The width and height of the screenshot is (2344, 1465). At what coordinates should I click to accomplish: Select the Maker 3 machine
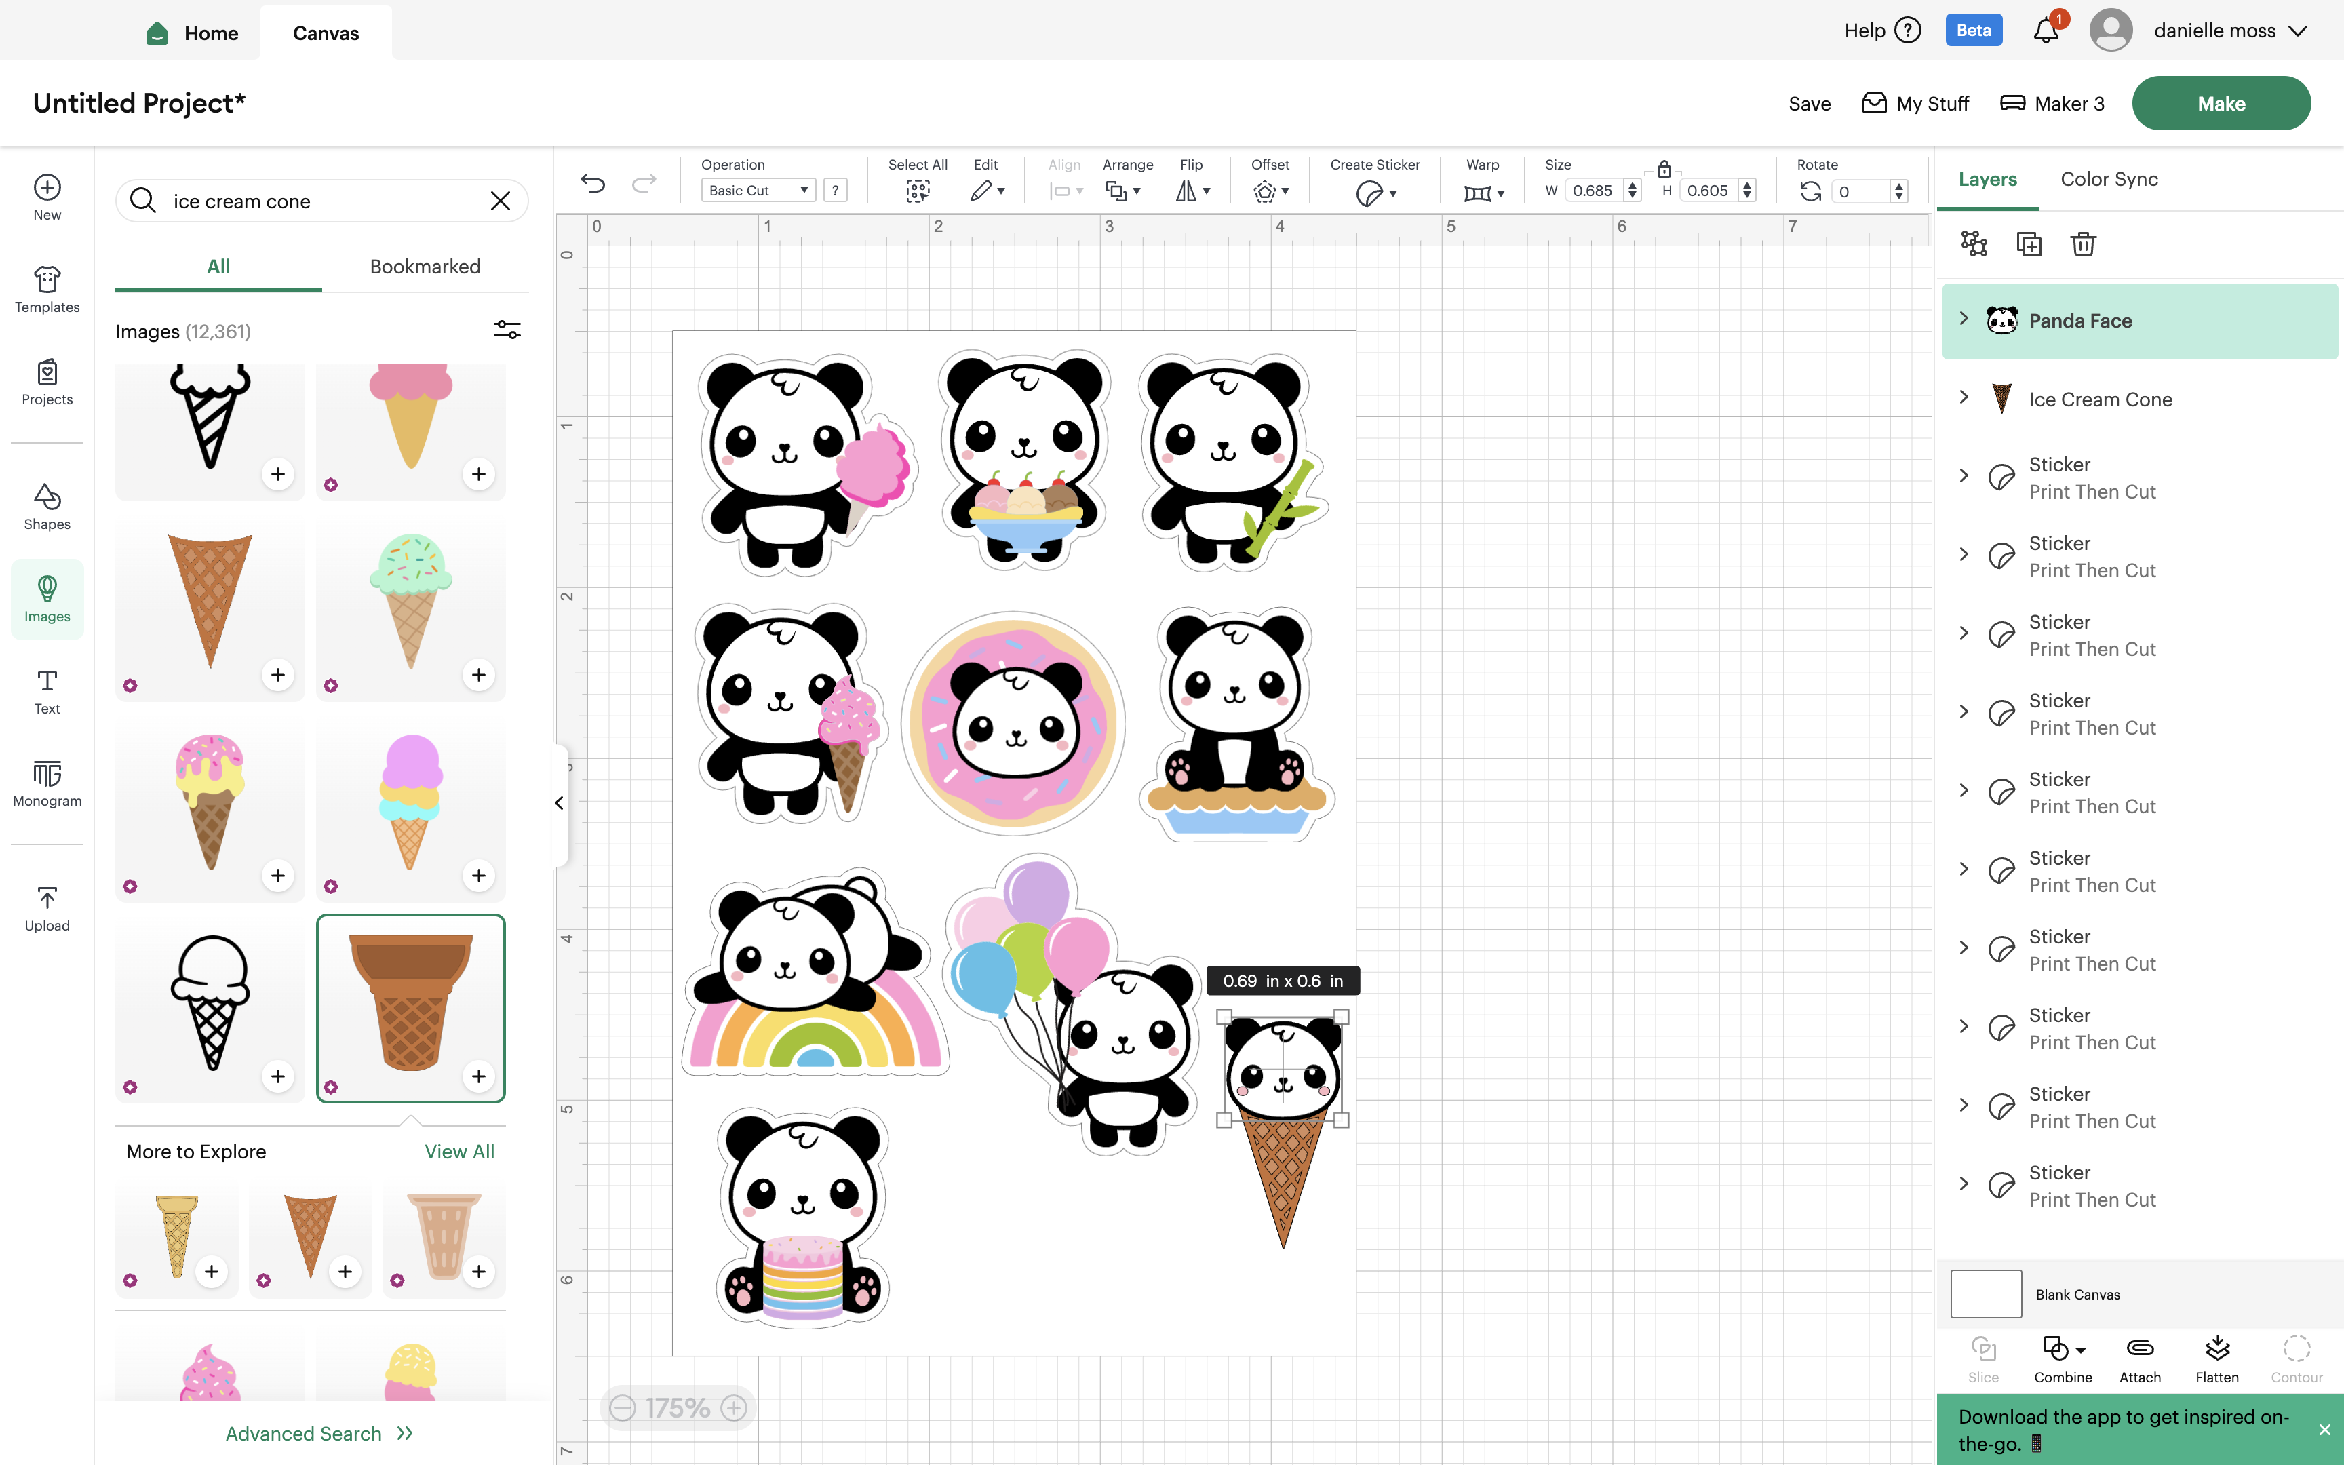coord(2052,104)
